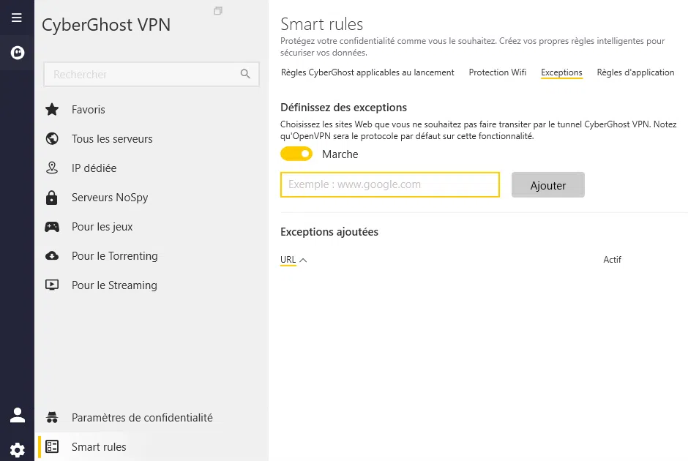Click the CyberGhost ghost logo icon
688x461 pixels.
(x=17, y=53)
